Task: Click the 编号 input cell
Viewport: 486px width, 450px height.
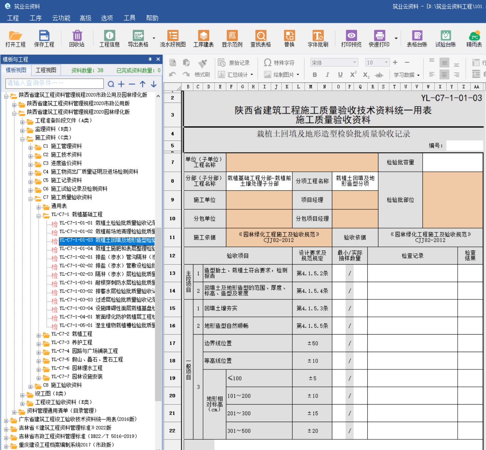Action: tap(464, 145)
